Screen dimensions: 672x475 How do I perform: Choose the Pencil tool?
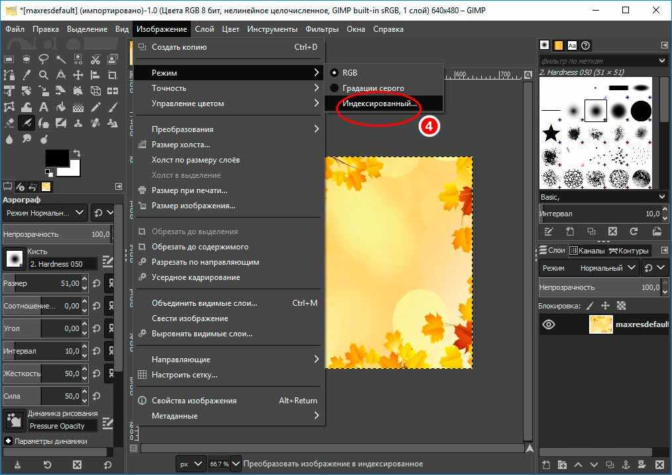pyautogui.click(x=95, y=107)
